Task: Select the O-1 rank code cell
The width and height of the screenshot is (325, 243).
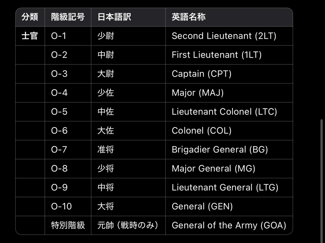Action: pyautogui.click(x=68, y=36)
